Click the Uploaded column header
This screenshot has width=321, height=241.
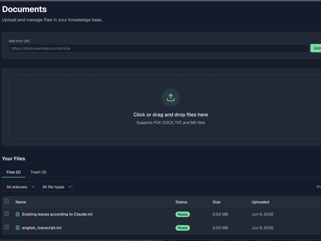260,202
